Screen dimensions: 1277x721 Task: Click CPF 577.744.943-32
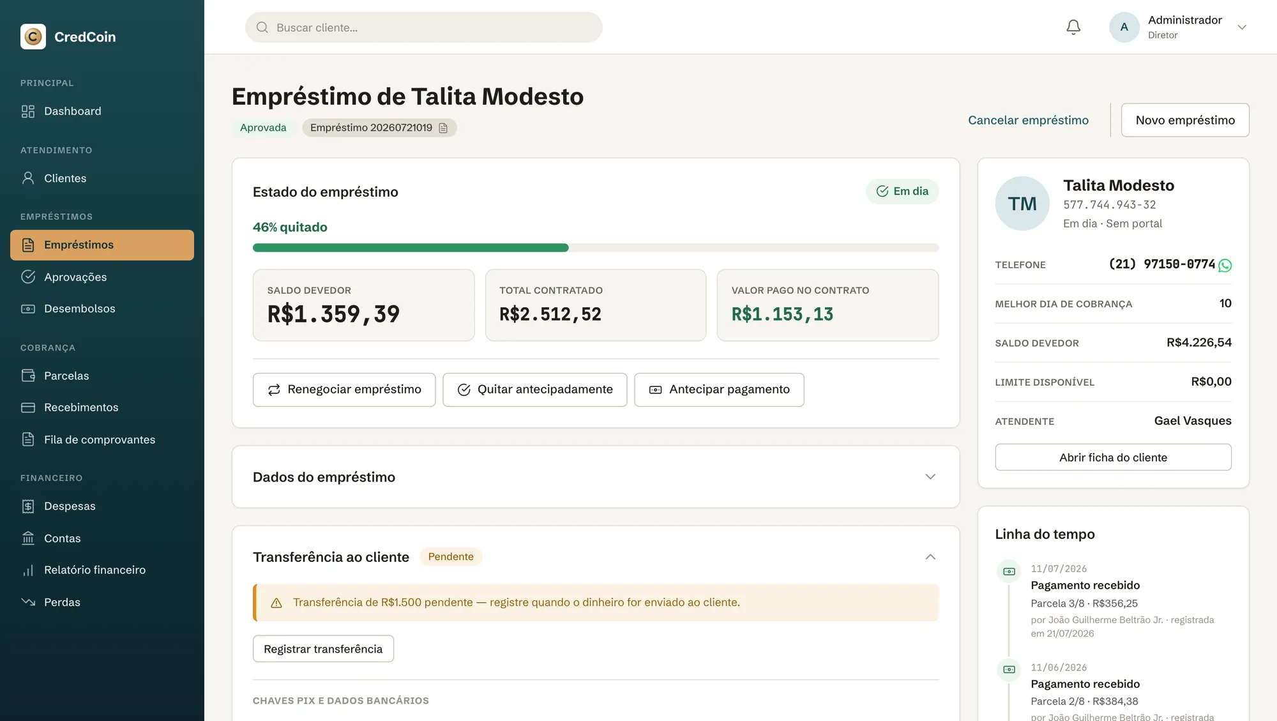(1110, 205)
